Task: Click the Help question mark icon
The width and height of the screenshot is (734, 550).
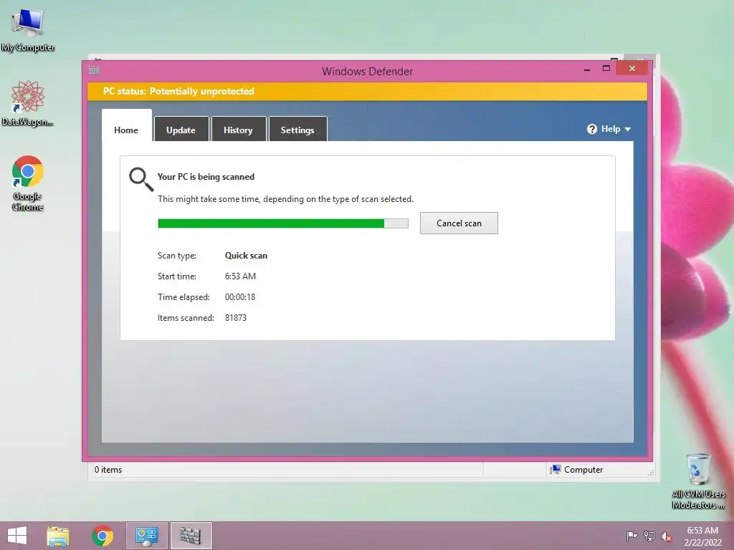Action: 591,129
